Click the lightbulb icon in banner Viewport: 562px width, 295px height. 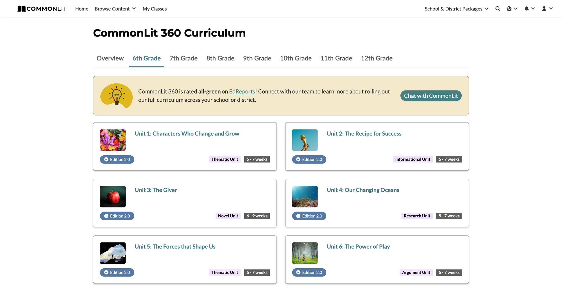pyautogui.click(x=116, y=96)
